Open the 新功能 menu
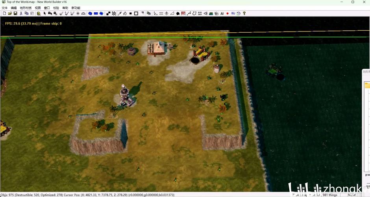 76,8
